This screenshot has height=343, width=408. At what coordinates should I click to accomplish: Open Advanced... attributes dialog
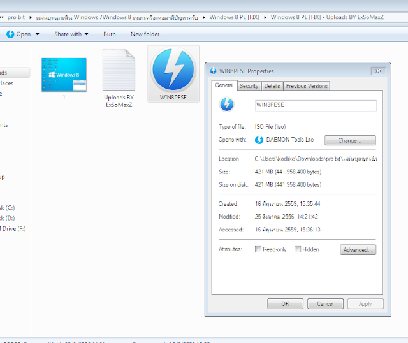358,250
